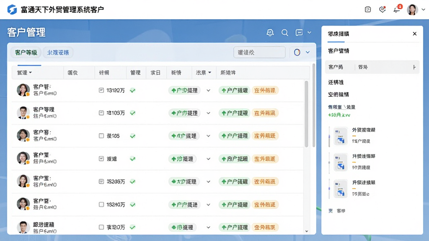Open the second document thumbnail in the side panel

pos(341,162)
